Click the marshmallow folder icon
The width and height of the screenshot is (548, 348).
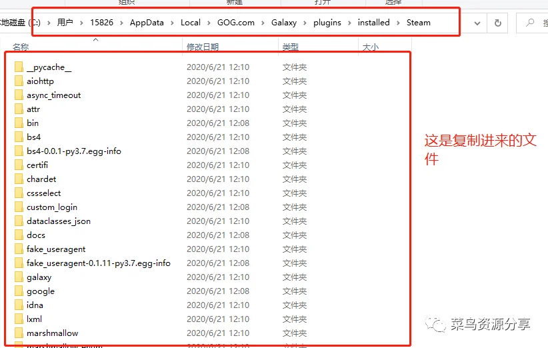tap(19, 333)
